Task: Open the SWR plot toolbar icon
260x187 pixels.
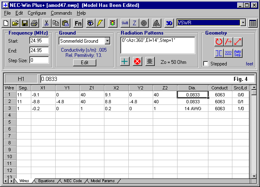Action: (125, 23)
